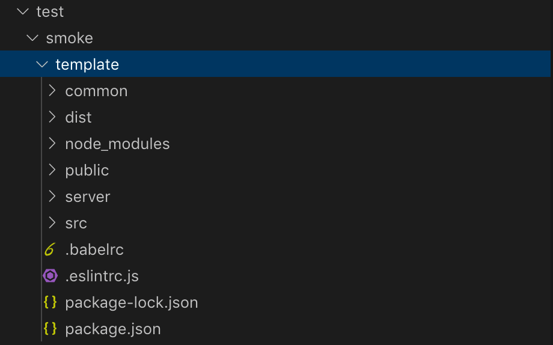Expand the public folder arrow

[52, 170]
